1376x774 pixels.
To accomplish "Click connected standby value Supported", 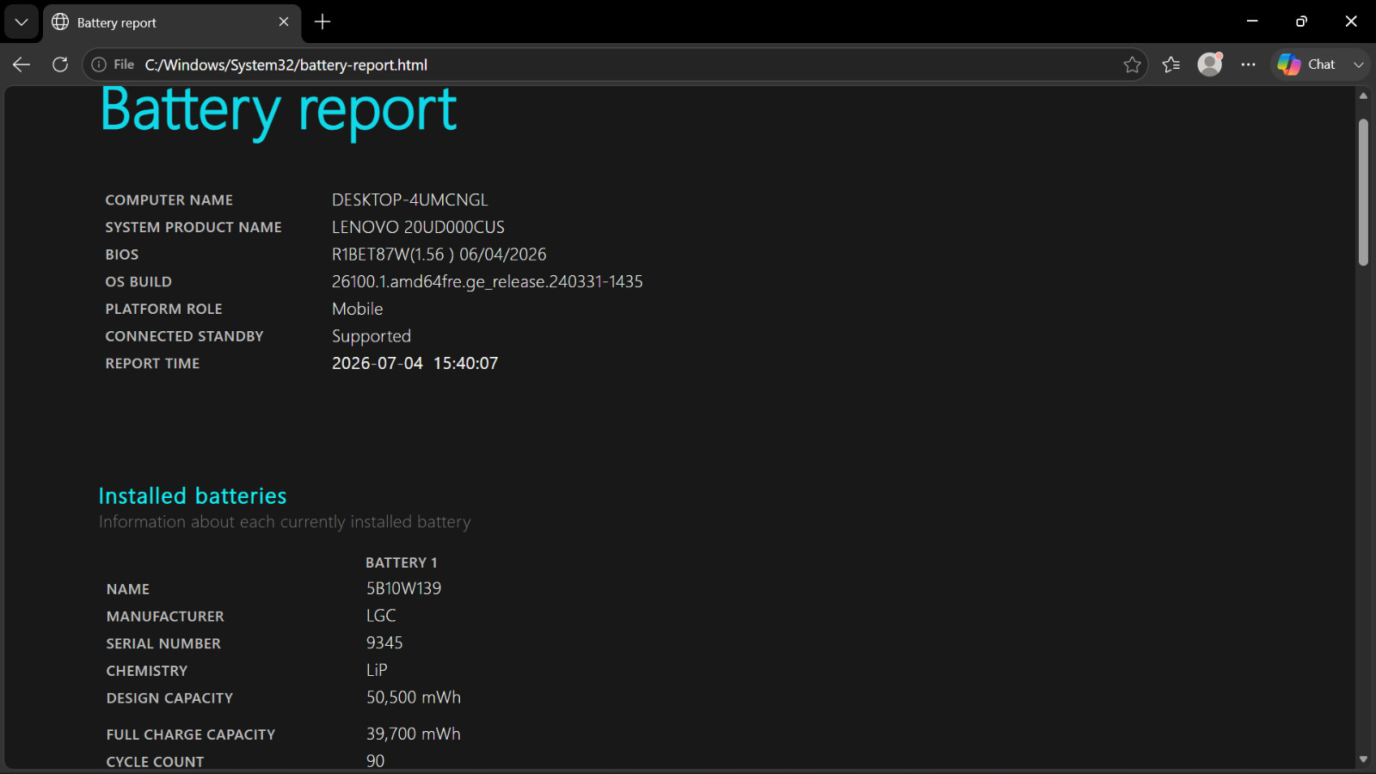I will point(371,336).
